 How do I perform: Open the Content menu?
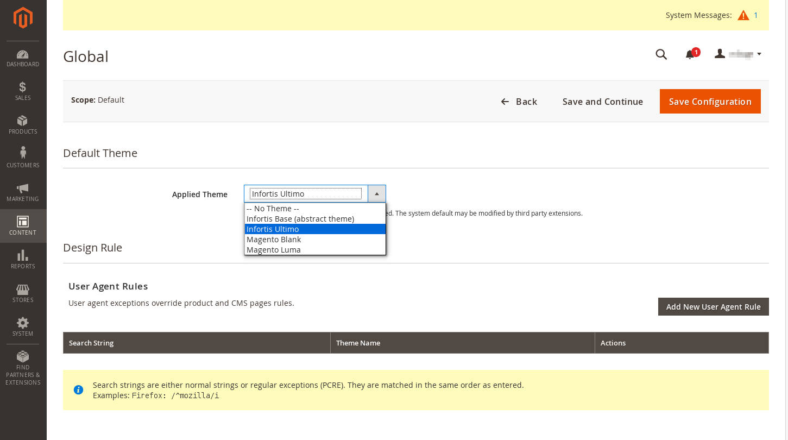coord(23,226)
